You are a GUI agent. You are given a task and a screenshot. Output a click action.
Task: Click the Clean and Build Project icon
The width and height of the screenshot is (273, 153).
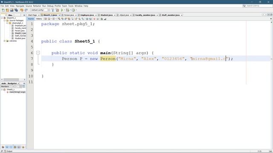57,10
